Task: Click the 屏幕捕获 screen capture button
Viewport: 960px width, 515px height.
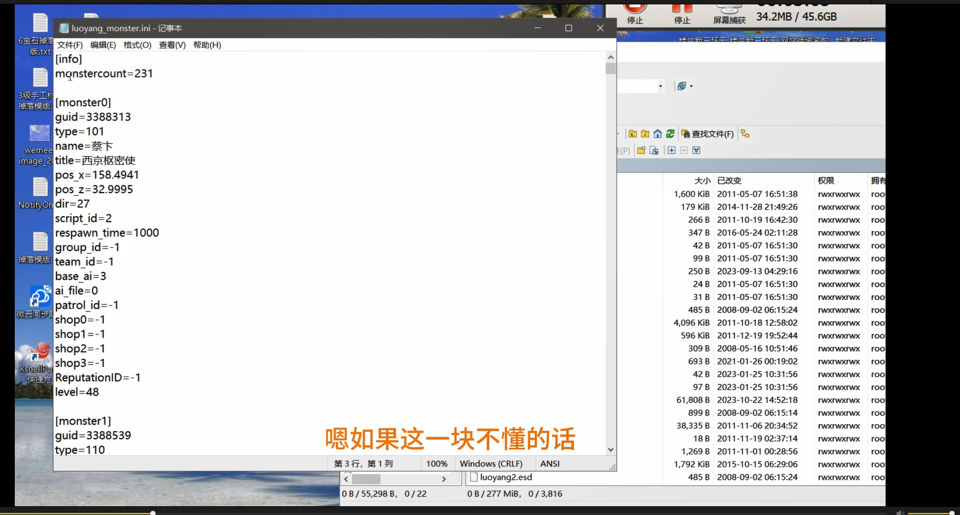Action: click(x=729, y=13)
